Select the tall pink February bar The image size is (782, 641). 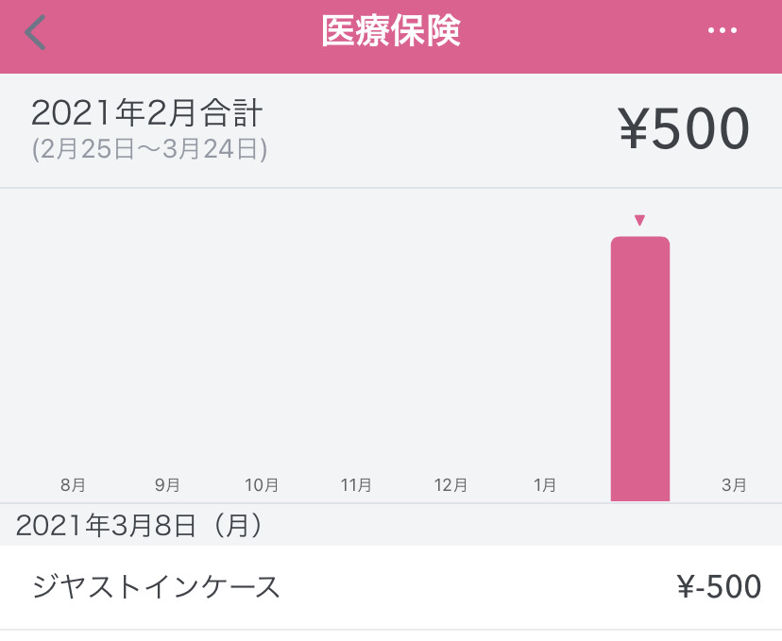click(639, 368)
